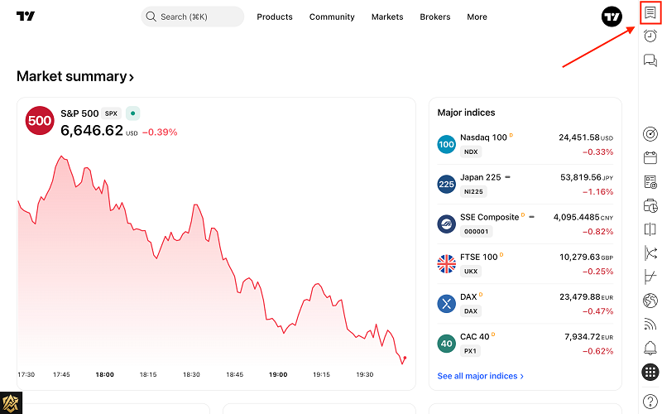This screenshot has height=414, width=662.
Task: Click the CAC 40 value 7,934.72
Action: 583,337
